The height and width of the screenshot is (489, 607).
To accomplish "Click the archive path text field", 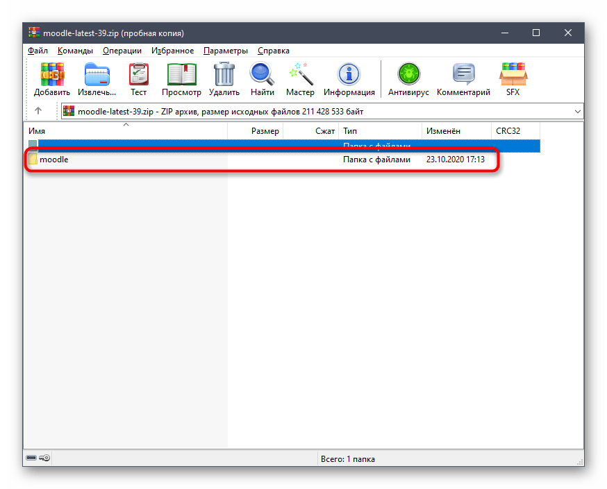I will tap(322, 112).
